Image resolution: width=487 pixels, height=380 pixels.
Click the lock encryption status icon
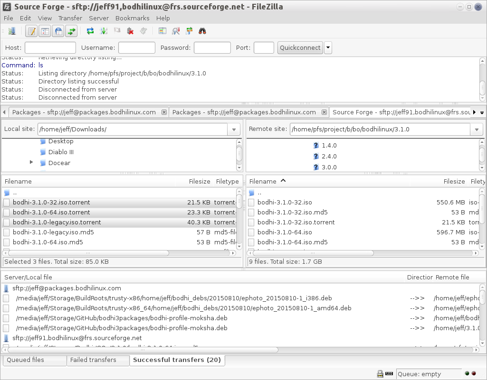click(380, 374)
